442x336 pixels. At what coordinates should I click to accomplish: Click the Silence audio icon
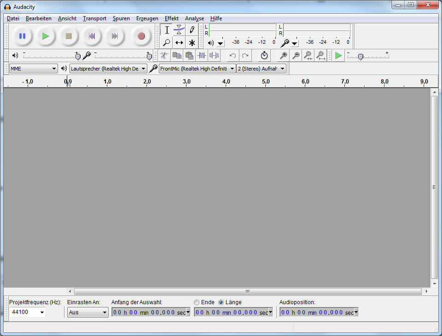pyautogui.click(x=214, y=55)
